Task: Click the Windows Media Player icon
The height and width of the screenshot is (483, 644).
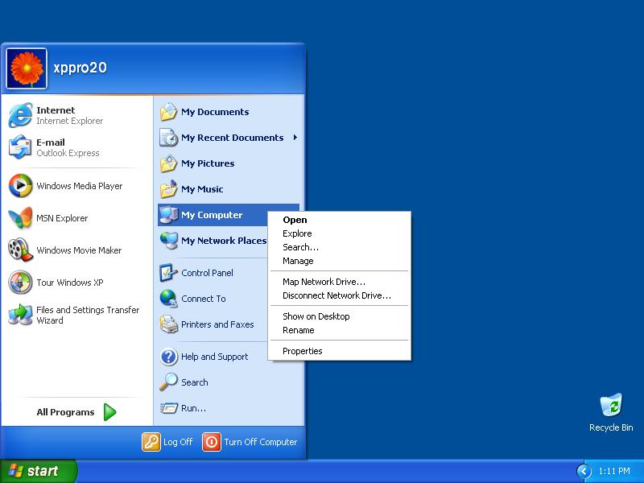Action: click(20, 186)
